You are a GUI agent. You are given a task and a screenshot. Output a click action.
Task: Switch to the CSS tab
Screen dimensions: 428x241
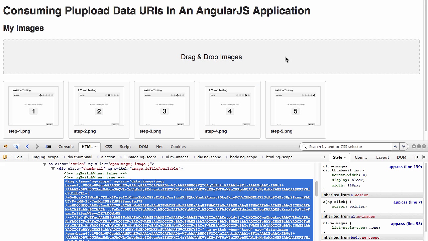coord(108,147)
